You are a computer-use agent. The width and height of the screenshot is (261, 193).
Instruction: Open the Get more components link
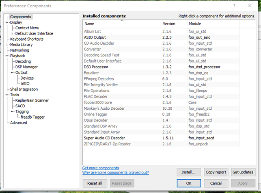pos(101,168)
